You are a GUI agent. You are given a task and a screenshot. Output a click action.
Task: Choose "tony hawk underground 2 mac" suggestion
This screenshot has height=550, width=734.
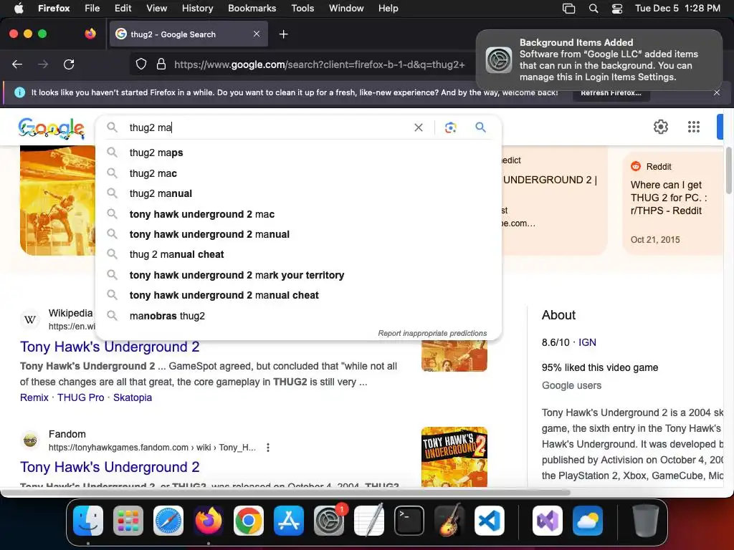point(298,213)
